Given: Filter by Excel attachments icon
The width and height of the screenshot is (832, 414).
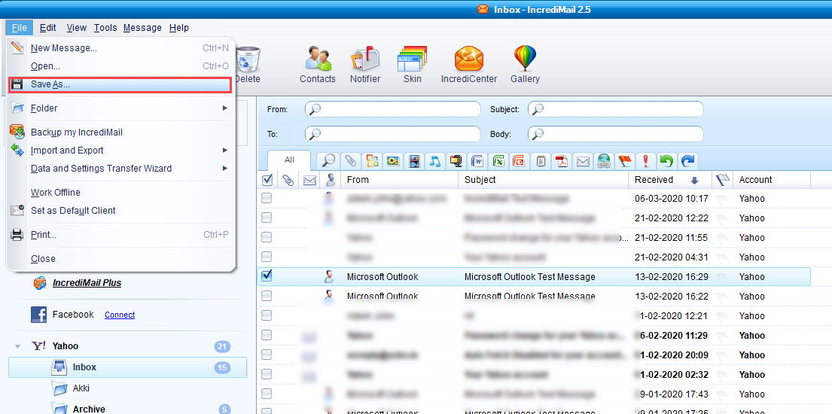Looking at the screenshot, I should click(x=498, y=161).
